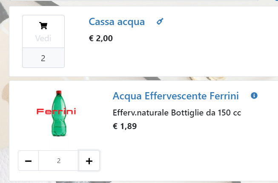The height and width of the screenshot is (183, 278).
Task: Open the Acqua Effervescente Ferrini title link
Action: point(175,96)
